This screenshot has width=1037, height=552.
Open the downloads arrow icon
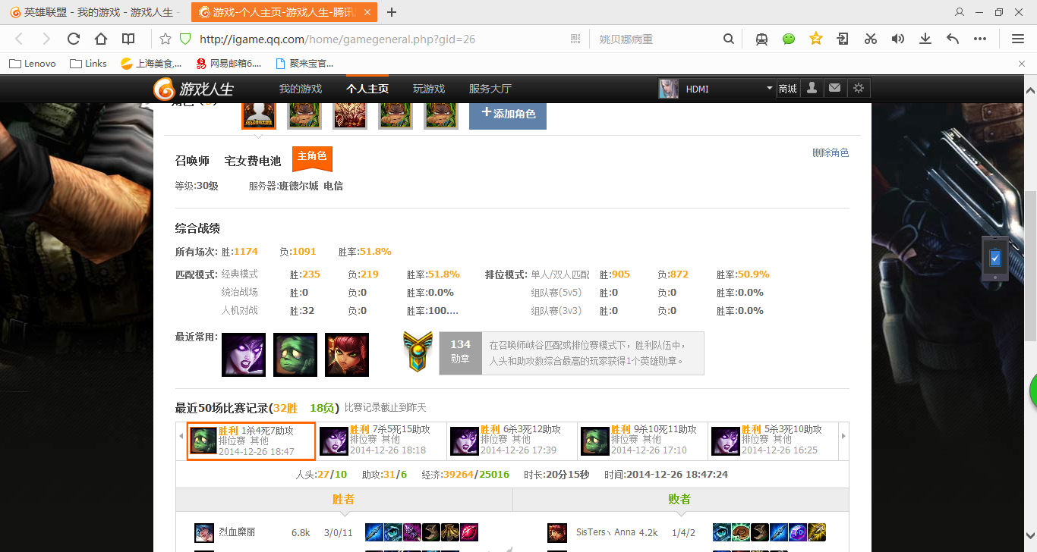point(925,39)
